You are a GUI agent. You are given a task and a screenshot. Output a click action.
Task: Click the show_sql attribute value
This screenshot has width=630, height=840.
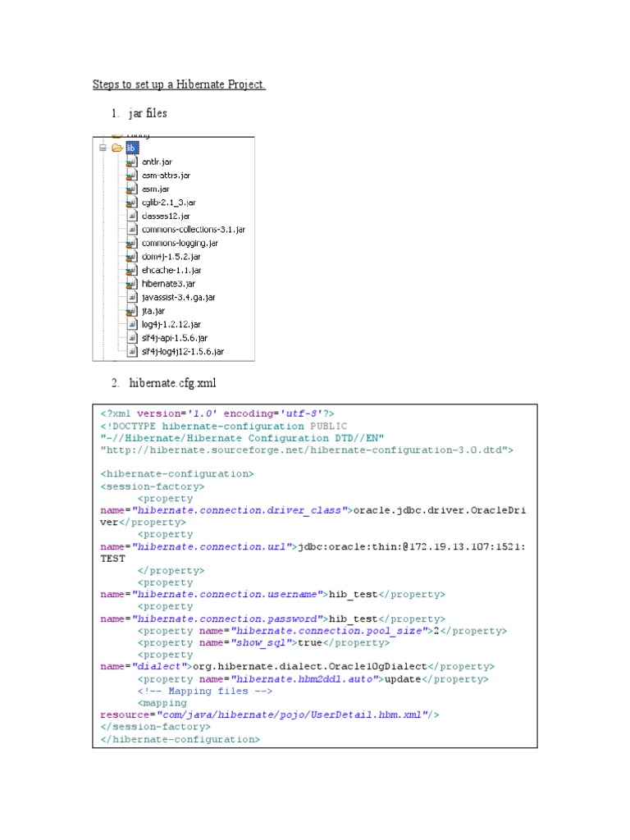(262, 643)
